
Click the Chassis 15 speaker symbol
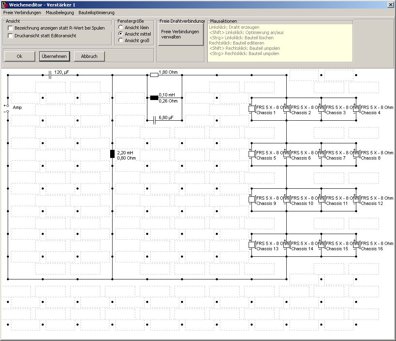(x=322, y=245)
